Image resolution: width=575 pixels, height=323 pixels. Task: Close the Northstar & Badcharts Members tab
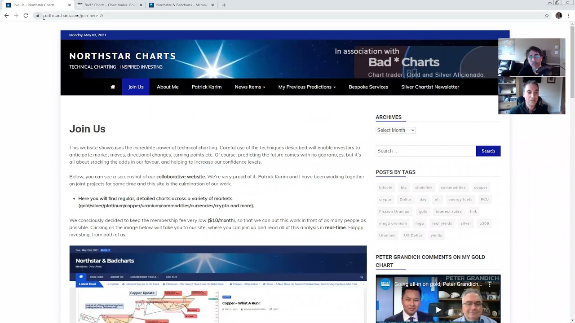pos(212,5)
